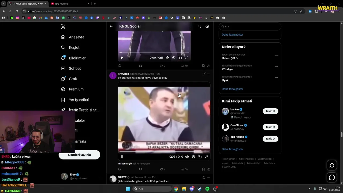The image size is (343, 193).
Task: Mute the KNGL Social tab audio
Action: (x=41, y=4)
